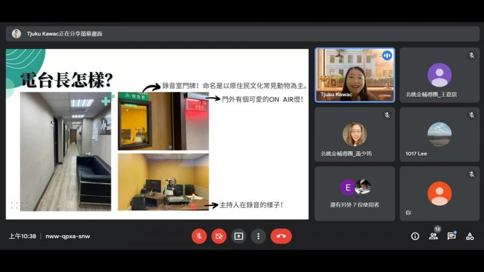Turn on the camera in call controls
Viewport: 484px width, 272px height.
(219, 236)
